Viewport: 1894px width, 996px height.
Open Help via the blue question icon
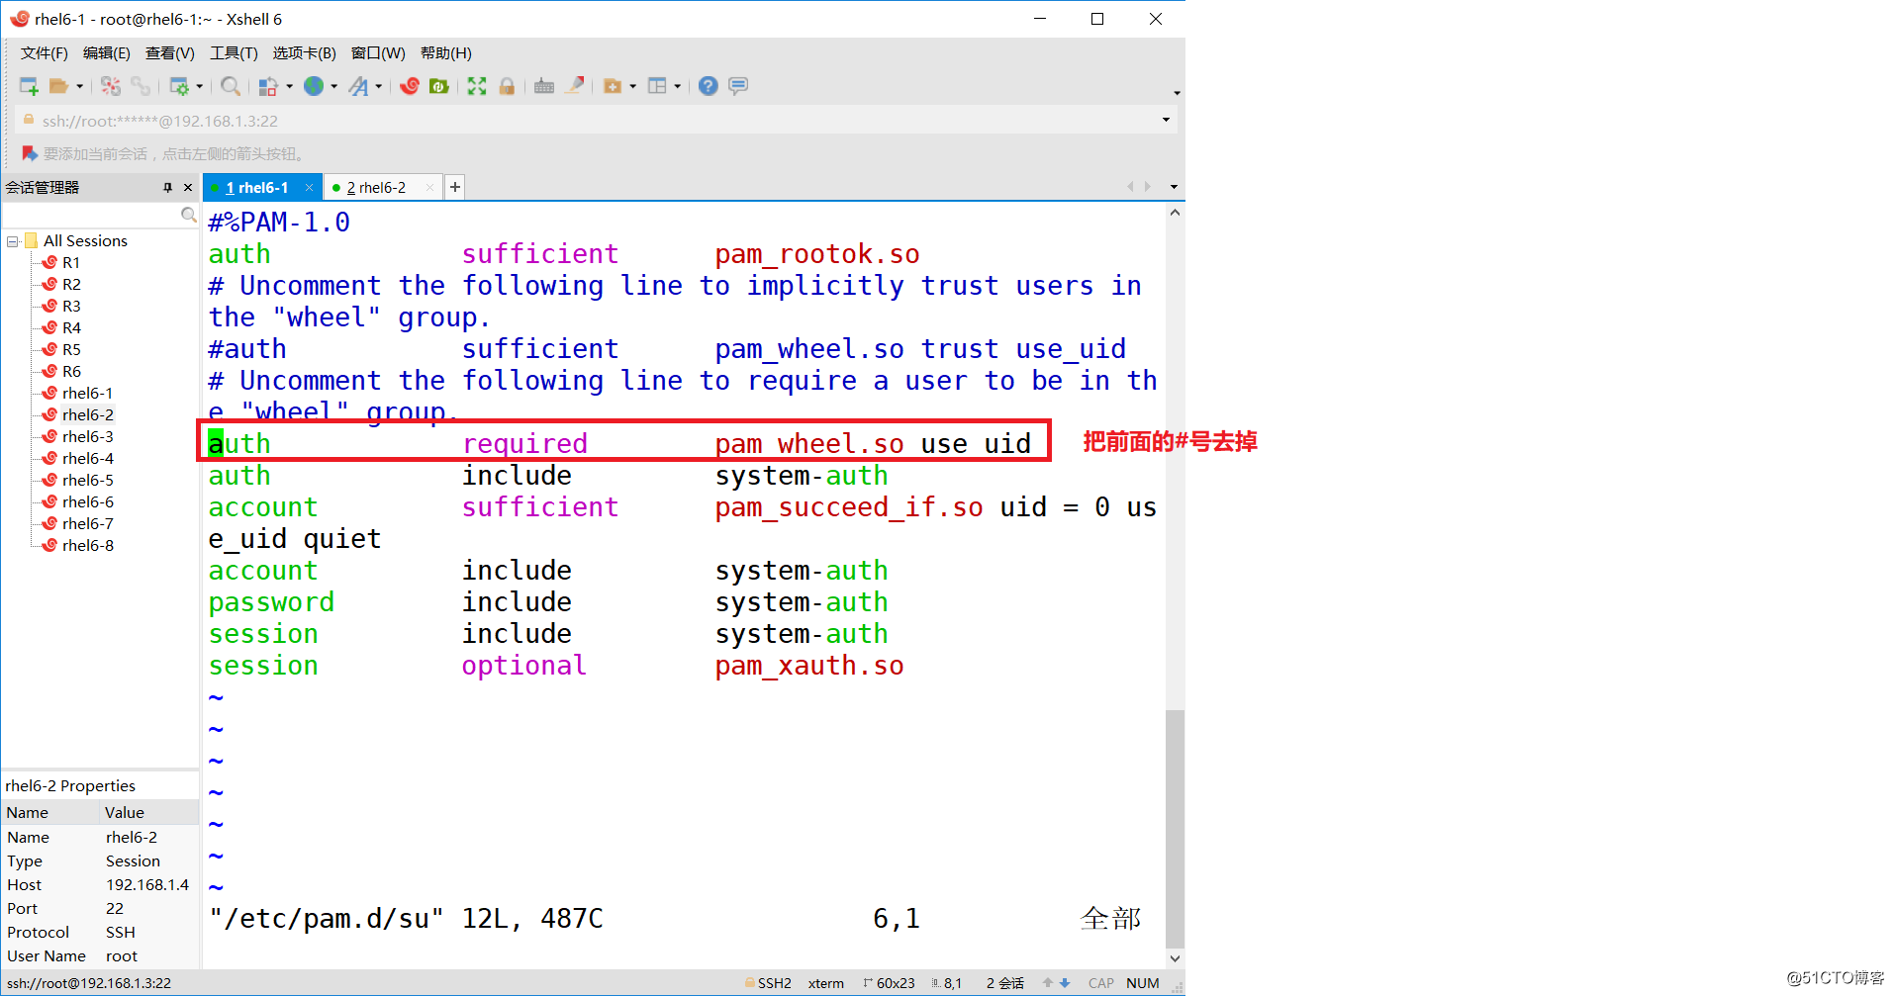[708, 86]
